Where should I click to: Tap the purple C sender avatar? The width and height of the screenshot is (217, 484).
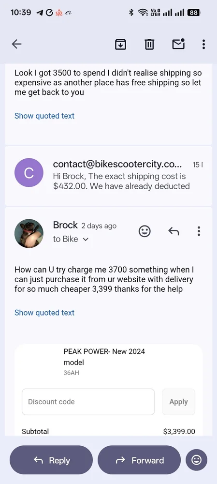29,173
